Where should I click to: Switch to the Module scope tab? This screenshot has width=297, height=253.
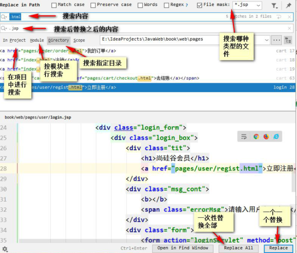[x=37, y=40]
